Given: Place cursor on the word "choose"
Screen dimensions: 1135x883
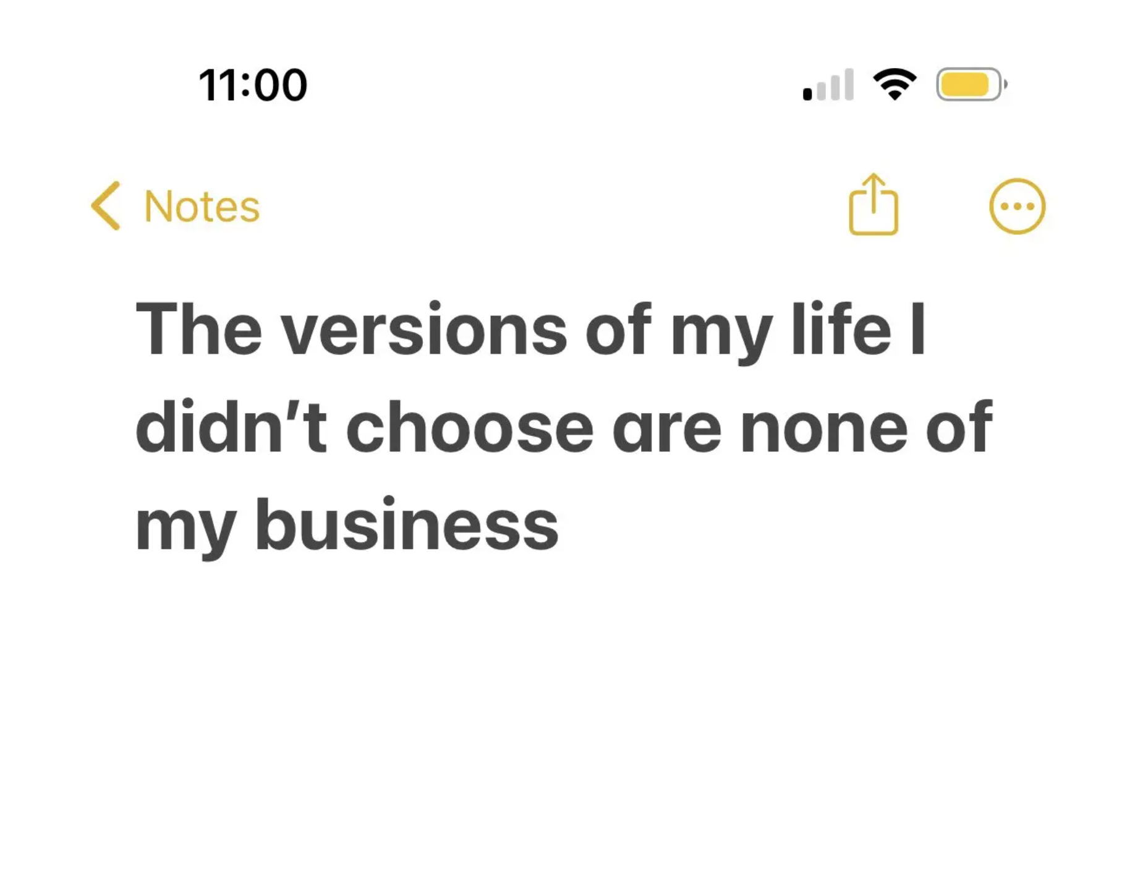Looking at the screenshot, I should click(469, 428).
